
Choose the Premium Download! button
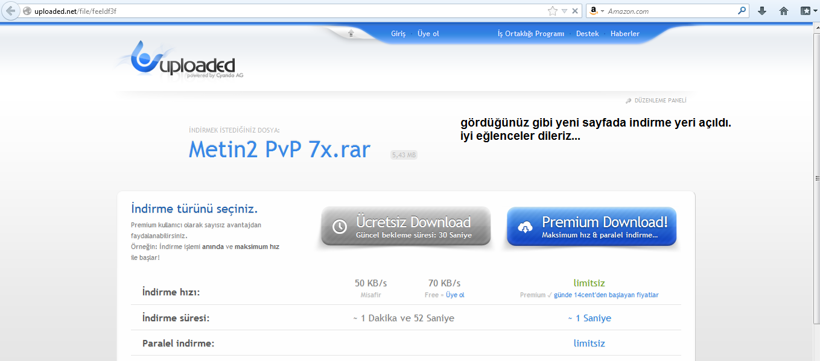pos(591,227)
